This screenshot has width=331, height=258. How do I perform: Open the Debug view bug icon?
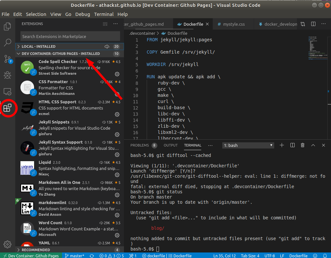[7, 75]
